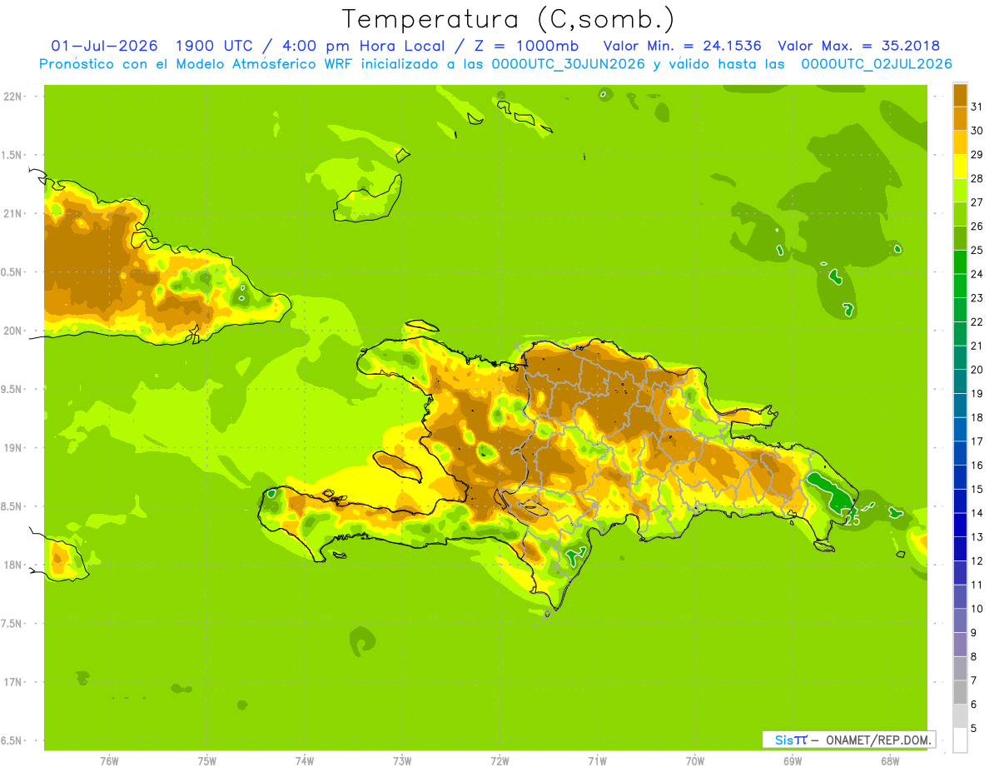Click the '22N' latitude label
Viewport: 999px width, 772px height.
14,97
